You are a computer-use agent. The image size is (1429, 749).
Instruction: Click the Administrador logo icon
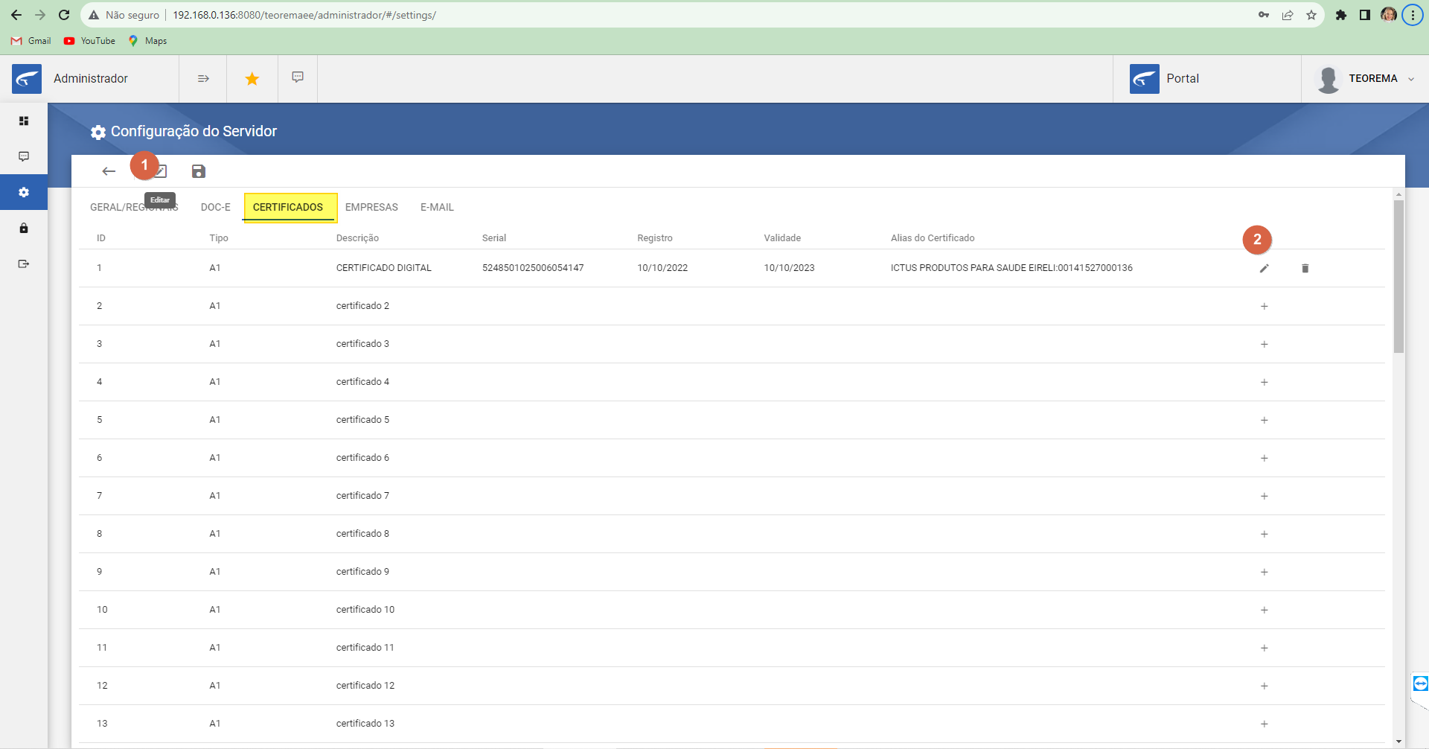pos(27,78)
